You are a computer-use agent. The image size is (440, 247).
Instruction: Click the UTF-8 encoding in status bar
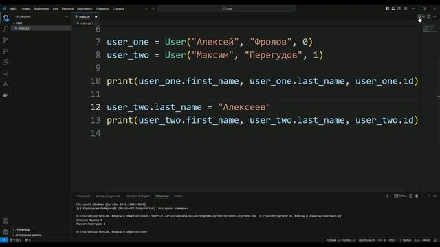pos(382,240)
